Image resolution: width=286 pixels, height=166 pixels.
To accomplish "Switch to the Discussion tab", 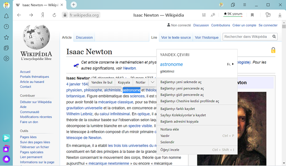I will pos(84,37).
